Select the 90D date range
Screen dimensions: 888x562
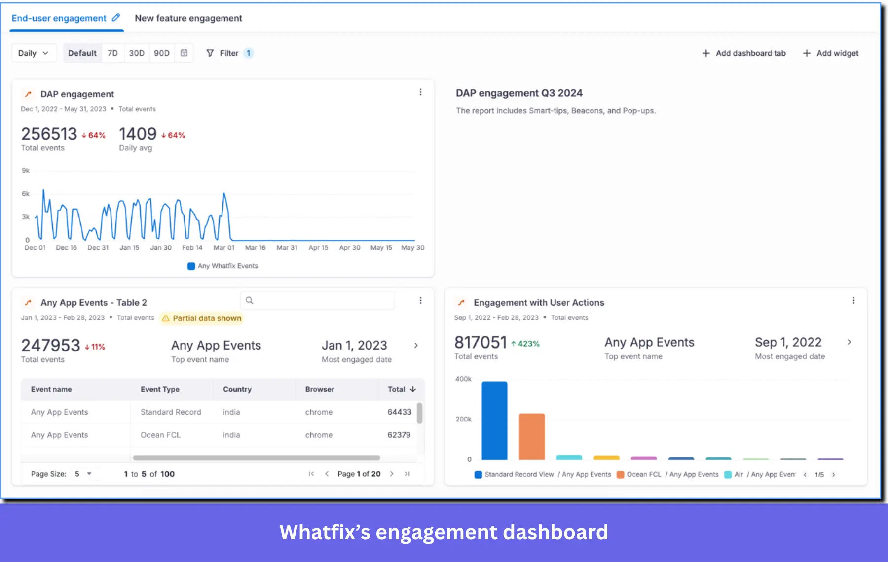point(162,53)
